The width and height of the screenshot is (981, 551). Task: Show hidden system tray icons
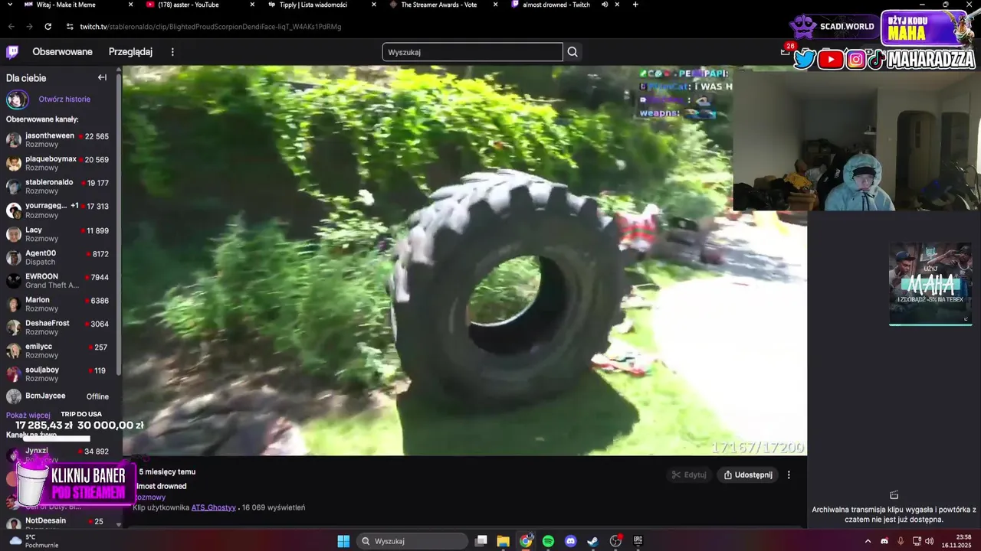pos(868,541)
